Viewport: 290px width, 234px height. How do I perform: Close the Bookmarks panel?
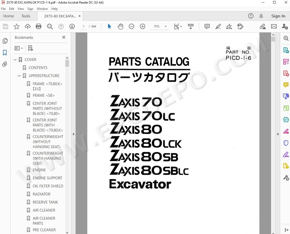click(64, 37)
